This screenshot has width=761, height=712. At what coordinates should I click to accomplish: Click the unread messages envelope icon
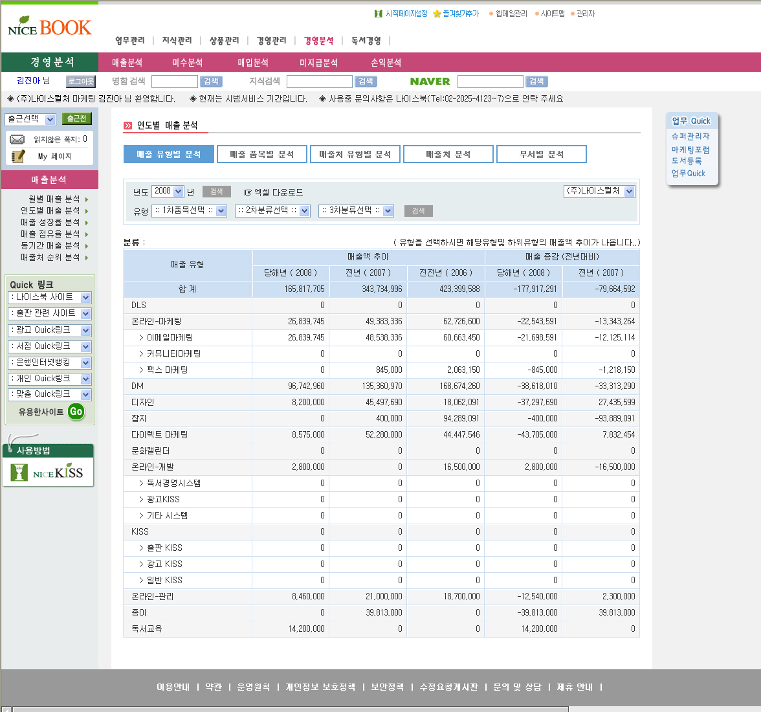(17, 140)
